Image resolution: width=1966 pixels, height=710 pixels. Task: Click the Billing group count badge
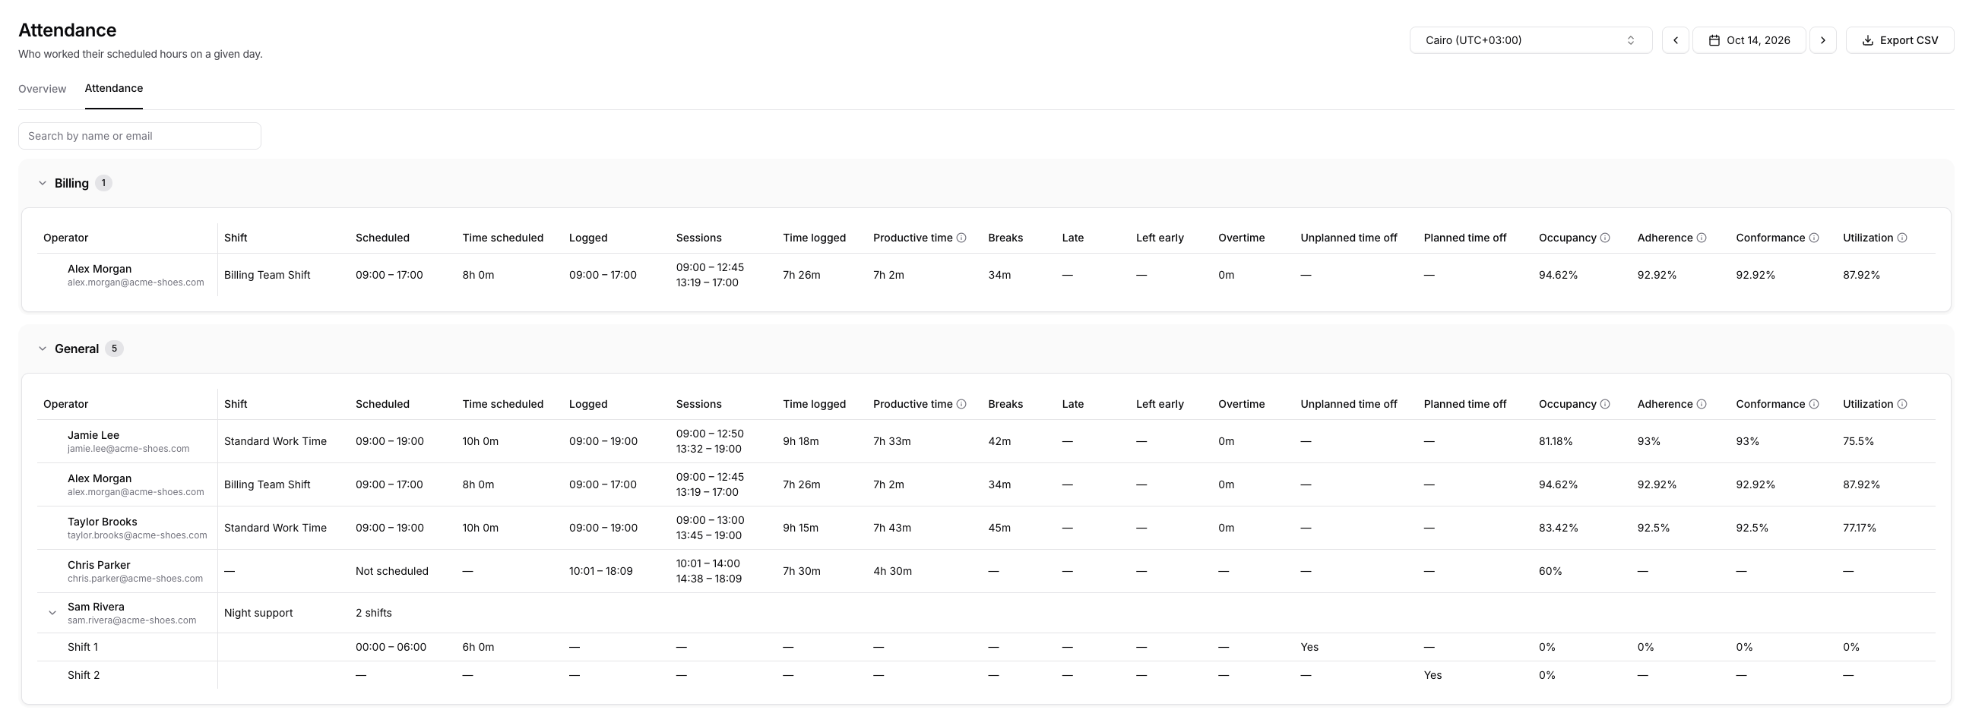104,183
